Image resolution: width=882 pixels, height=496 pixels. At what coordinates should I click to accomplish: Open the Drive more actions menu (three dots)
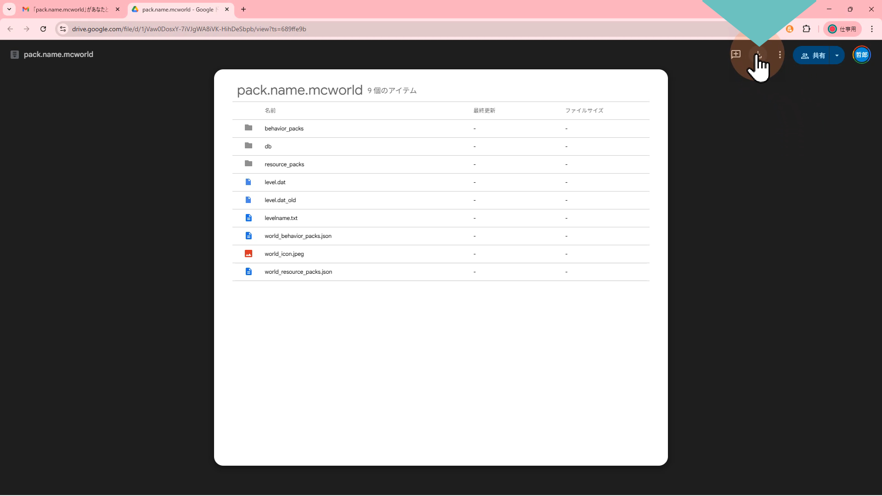[x=780, y=55]
